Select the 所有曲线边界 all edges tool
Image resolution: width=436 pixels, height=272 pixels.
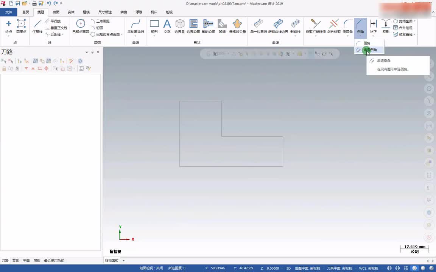pyautogui.click(x=278, y=27)
